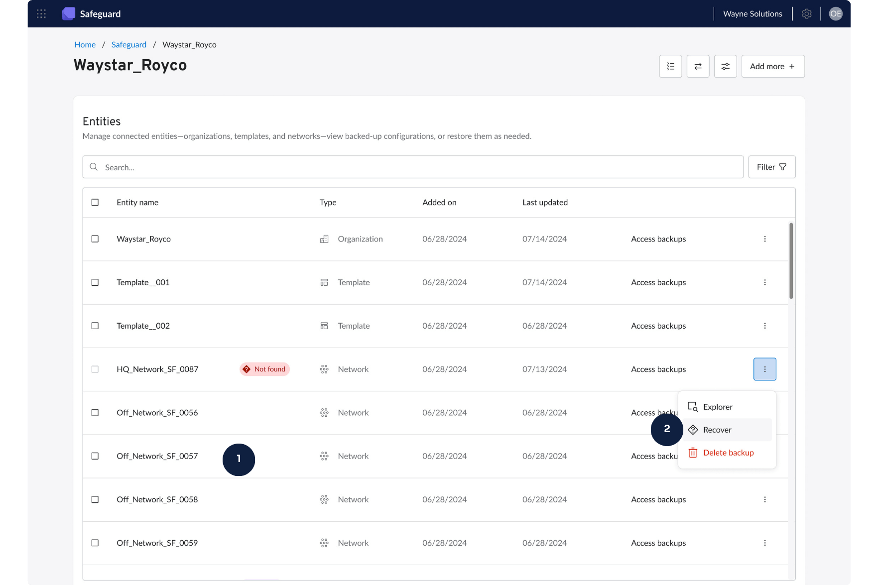Click the Off_Network_SF_0056 entity name

[x=157, y=413]
